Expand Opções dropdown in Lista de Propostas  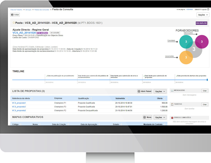click(x=160, y=91)
